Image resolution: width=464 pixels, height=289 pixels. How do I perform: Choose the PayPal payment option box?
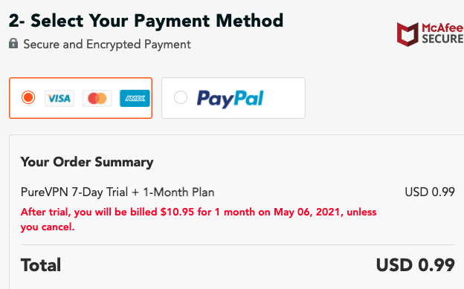point(233,98)
